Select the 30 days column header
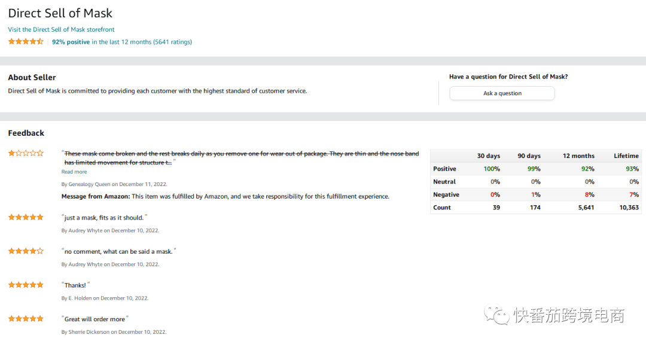Image resolution: width=646 pixels, height=344 pixels. 489,156
